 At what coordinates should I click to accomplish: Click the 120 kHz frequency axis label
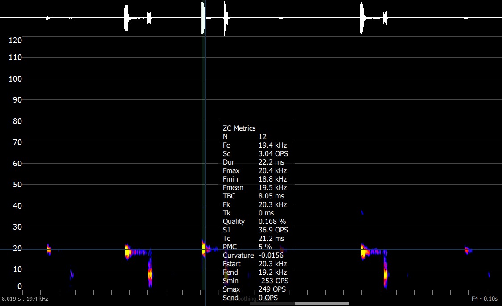(x=15, y=41)
